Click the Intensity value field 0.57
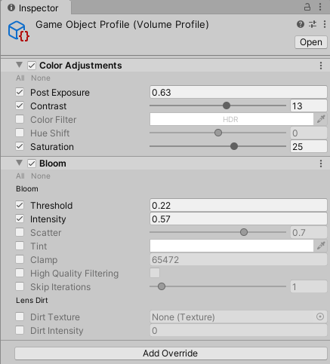330x364 pixels. 239,219
